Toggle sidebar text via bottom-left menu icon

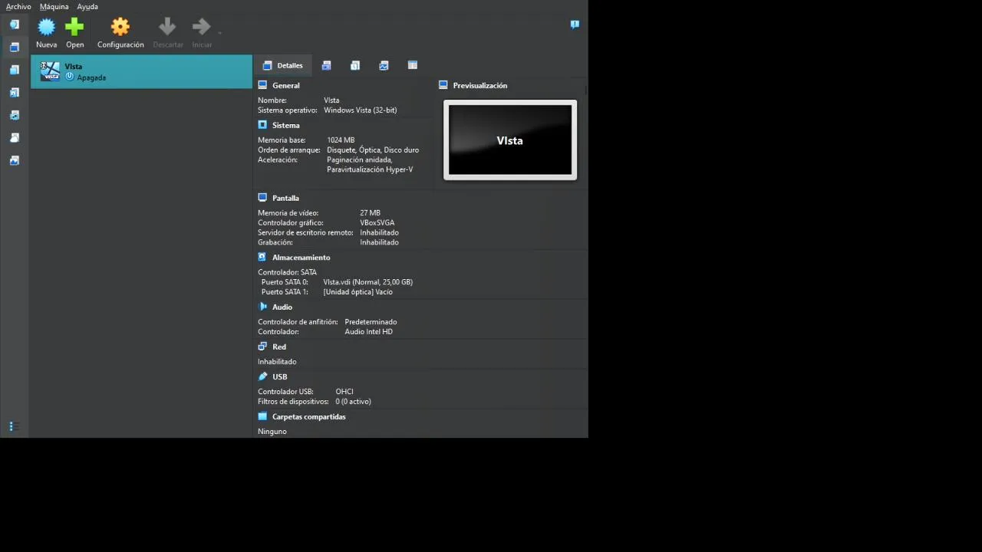click(12, 426)
